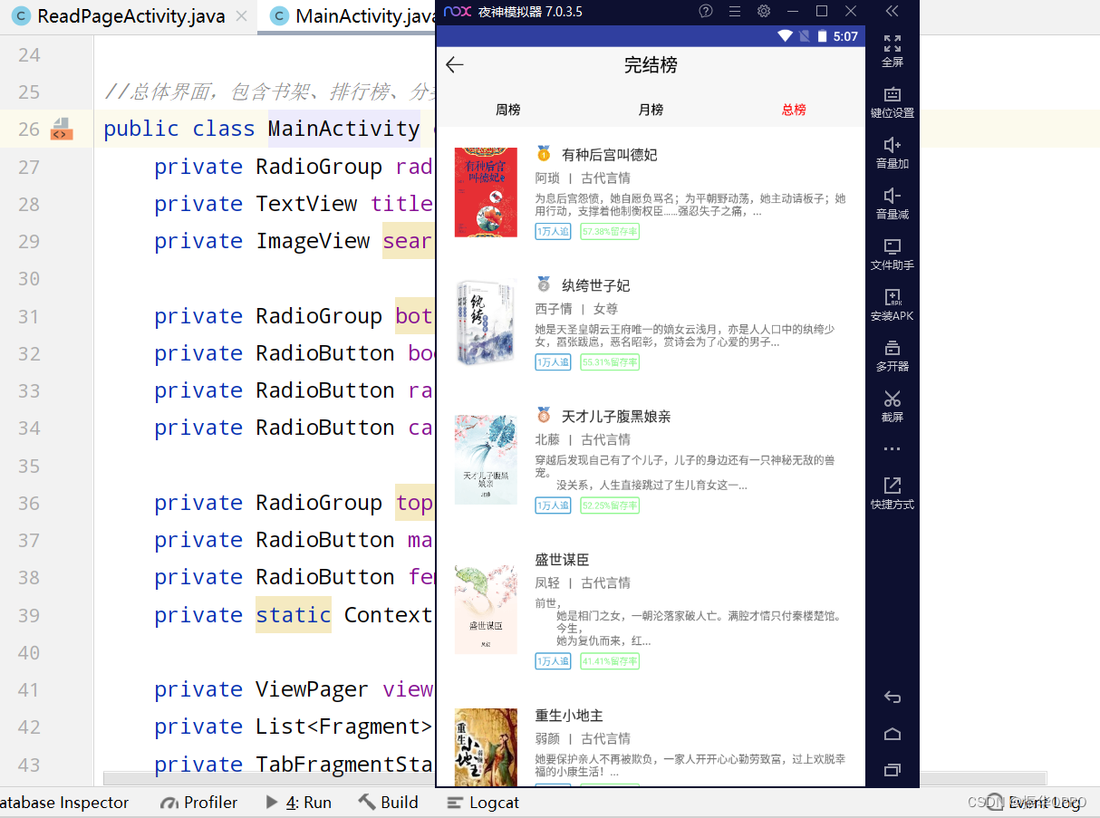Click gutter icon on line 26

click(x=61, y=129)
